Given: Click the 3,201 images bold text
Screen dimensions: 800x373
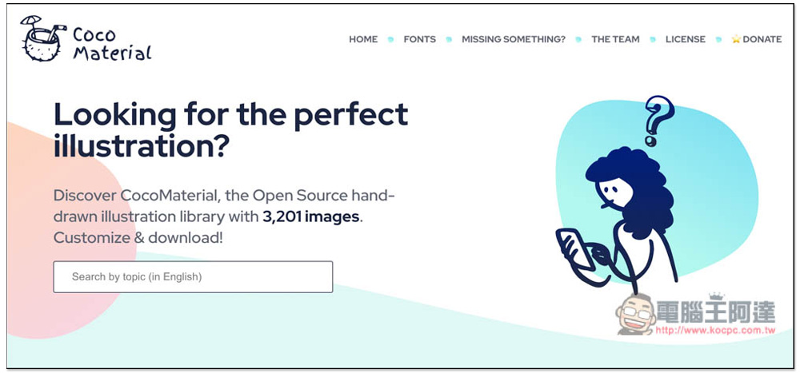Looking at the screenshot, I should coord(311,216).
